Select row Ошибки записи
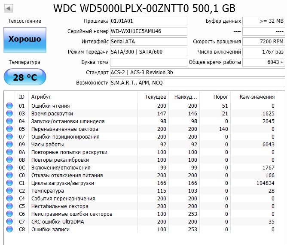 (140, 229)
